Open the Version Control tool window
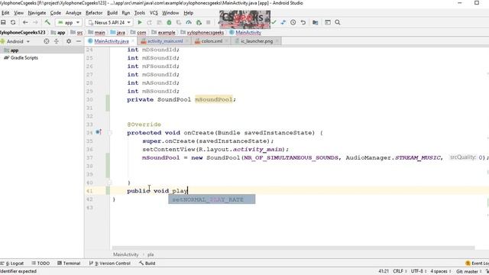Viewport: 489px width, 275px height. [x=110, y=264]
